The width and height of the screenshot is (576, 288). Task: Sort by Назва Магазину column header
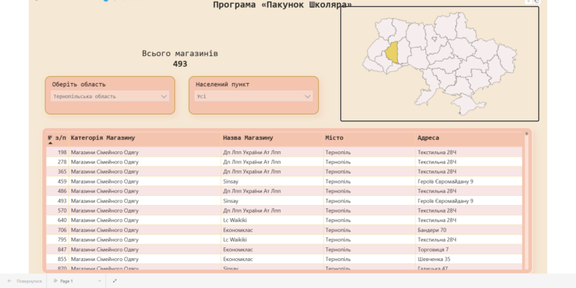248,137
